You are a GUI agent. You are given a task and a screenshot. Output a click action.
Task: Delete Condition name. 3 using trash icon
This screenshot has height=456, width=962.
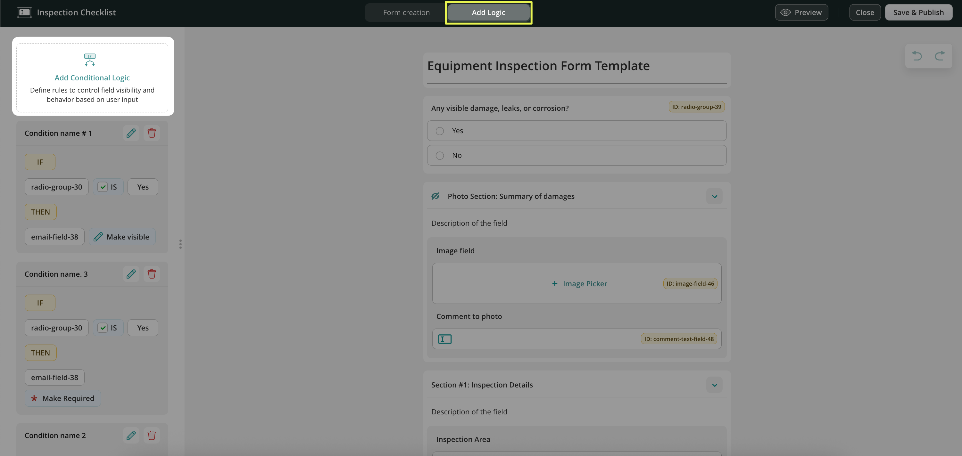pyautogui.click(x=152, y=274)
